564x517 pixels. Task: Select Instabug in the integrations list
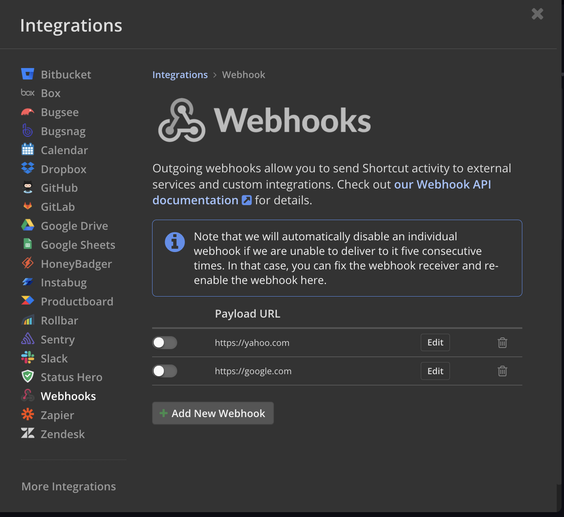point(64,282)
